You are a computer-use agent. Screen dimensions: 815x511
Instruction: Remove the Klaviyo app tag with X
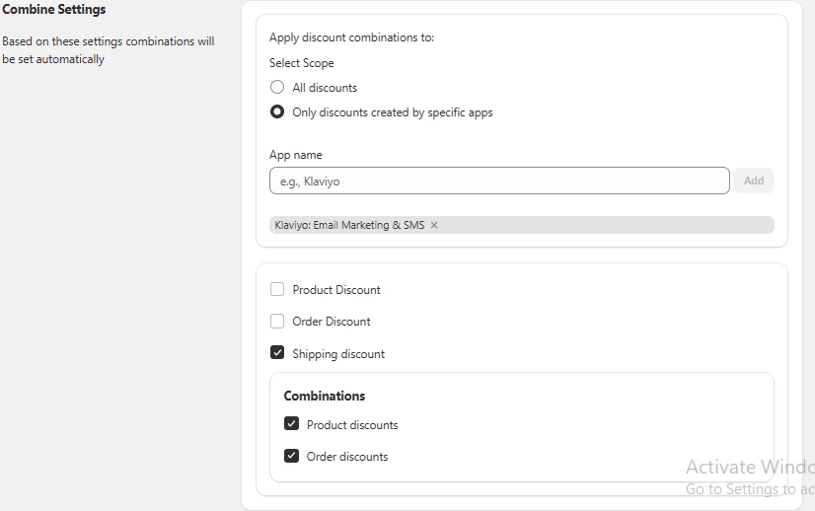[x=434, y=225]
